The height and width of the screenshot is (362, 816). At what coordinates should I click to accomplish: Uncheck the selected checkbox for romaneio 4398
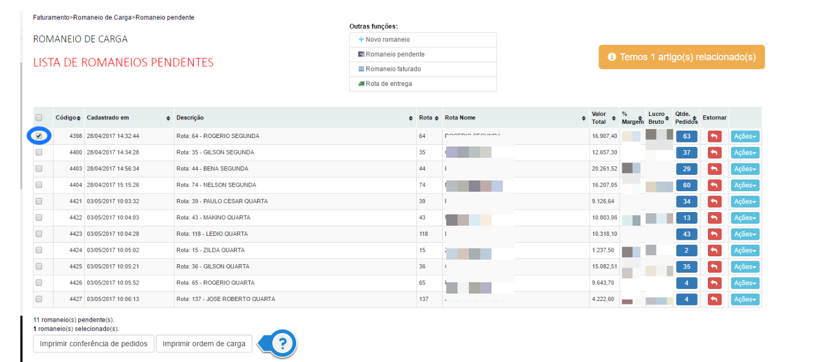tap(39, 136)
